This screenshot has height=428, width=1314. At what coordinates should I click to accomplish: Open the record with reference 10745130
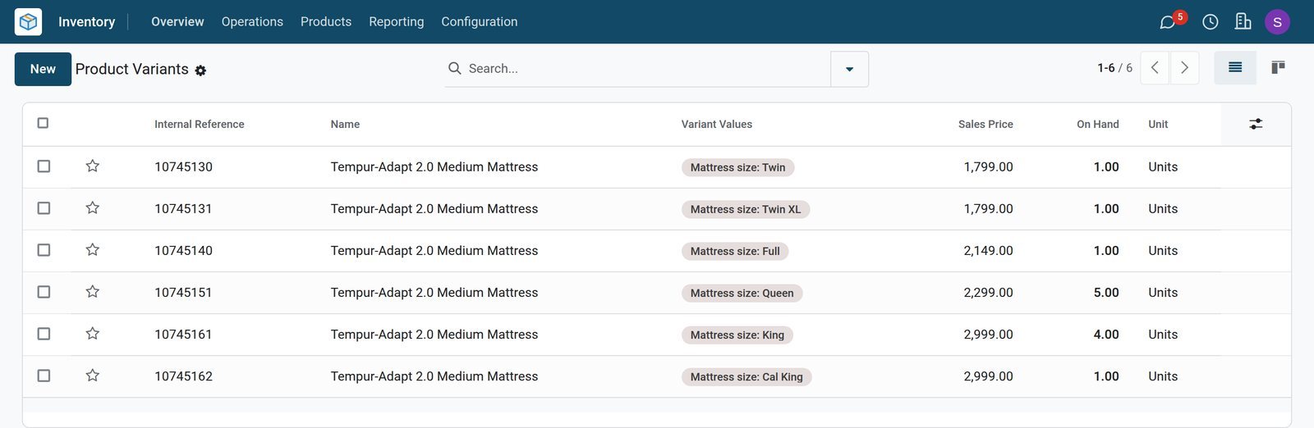[183, 167]
